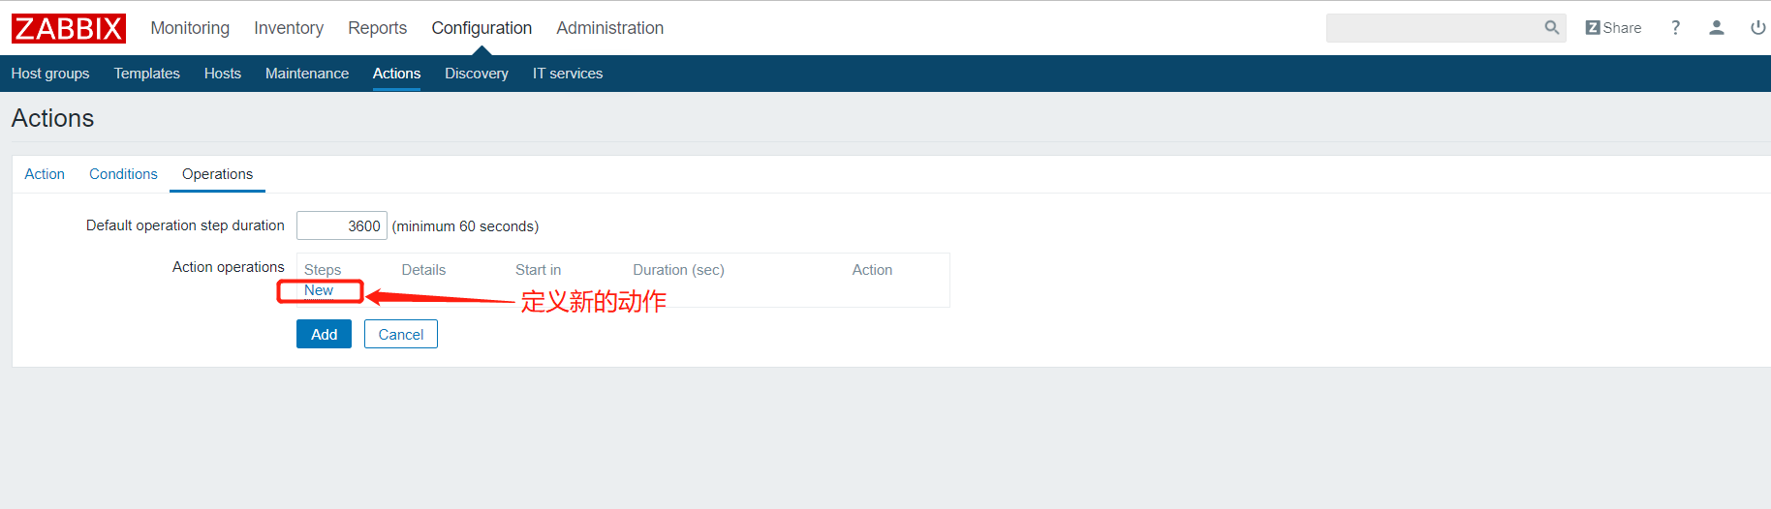Image resolution: width=1771 pixels, height=509 pixels.
Task: Open the Inventory menu
Action: click(289, 28)
